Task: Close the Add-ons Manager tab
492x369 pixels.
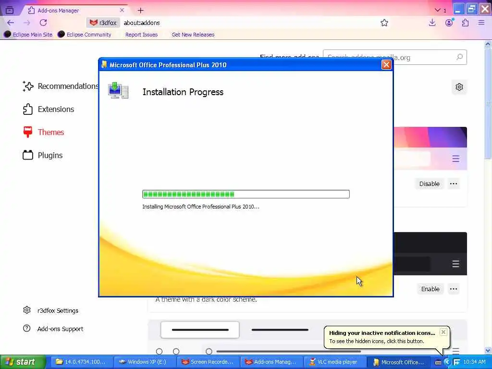Action: [122, 11]
